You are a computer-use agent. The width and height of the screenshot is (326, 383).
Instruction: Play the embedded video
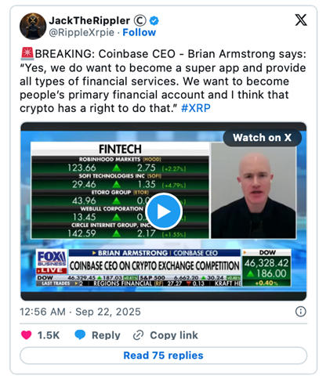164,211
